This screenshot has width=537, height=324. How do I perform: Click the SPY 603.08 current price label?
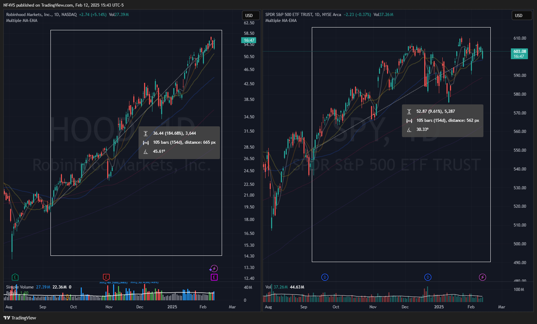519,54
